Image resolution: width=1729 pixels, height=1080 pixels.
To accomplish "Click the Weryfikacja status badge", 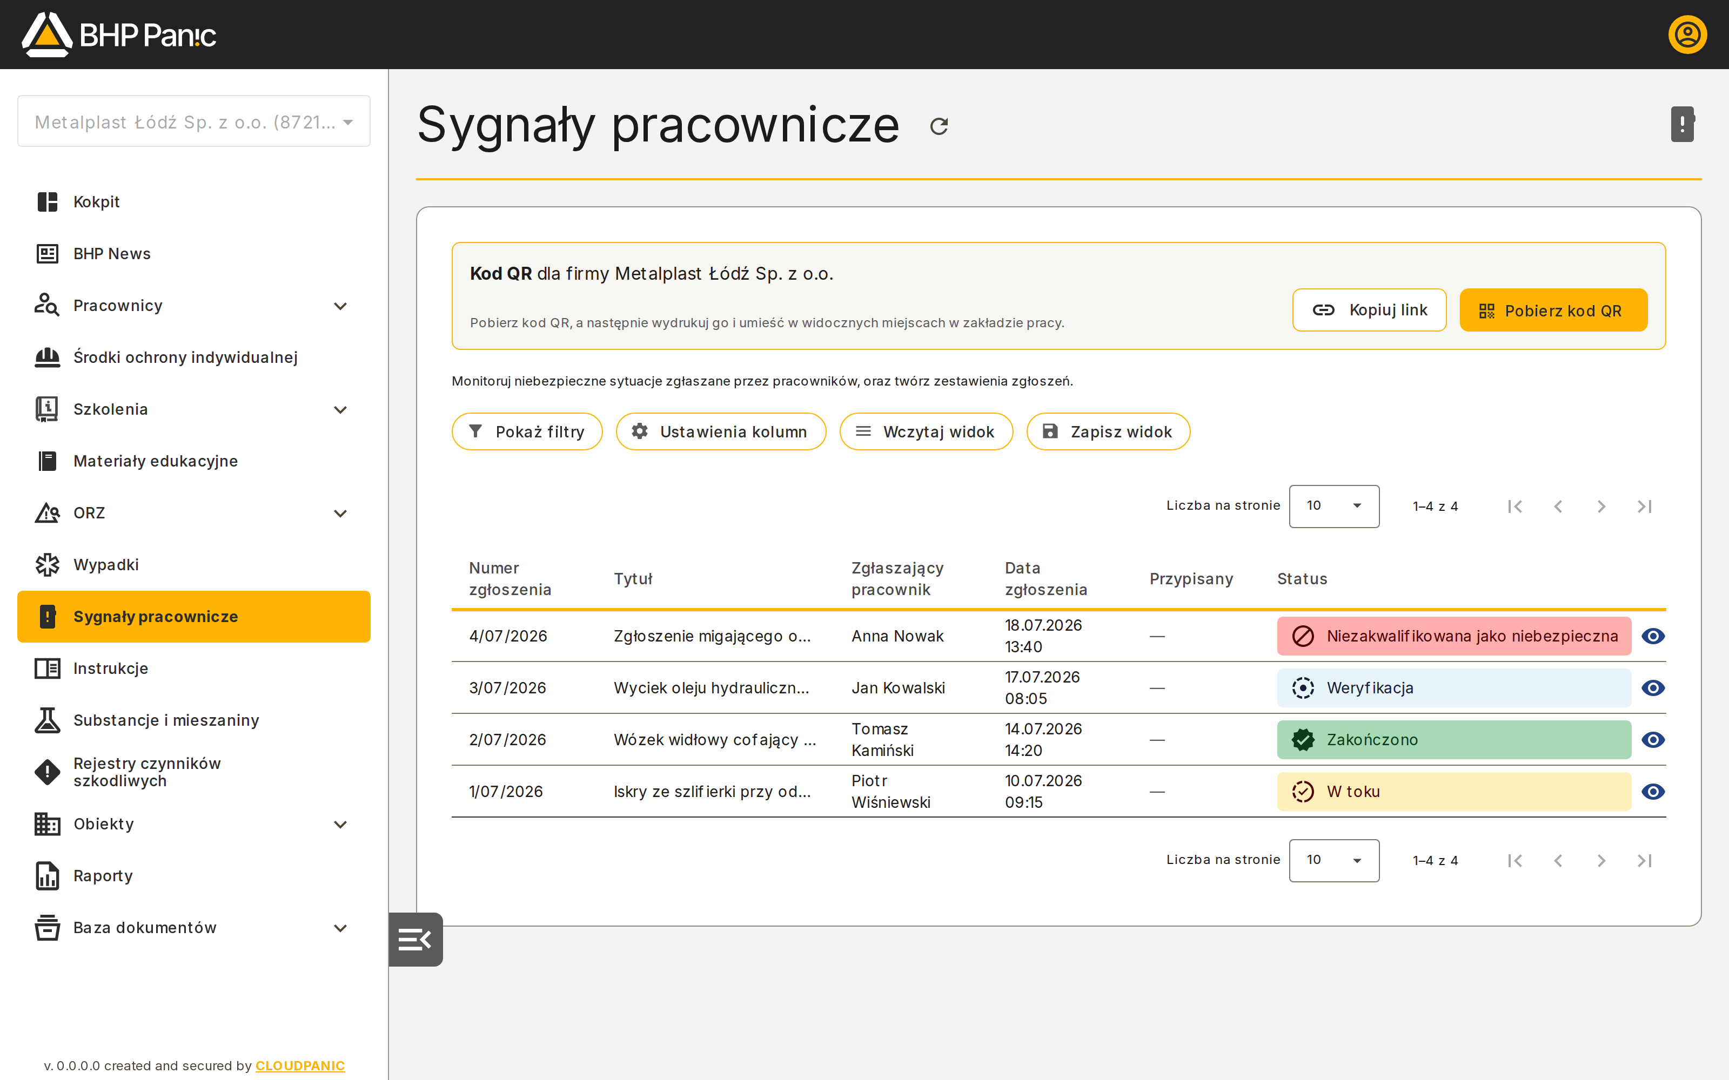I will tap(1454, 688).
